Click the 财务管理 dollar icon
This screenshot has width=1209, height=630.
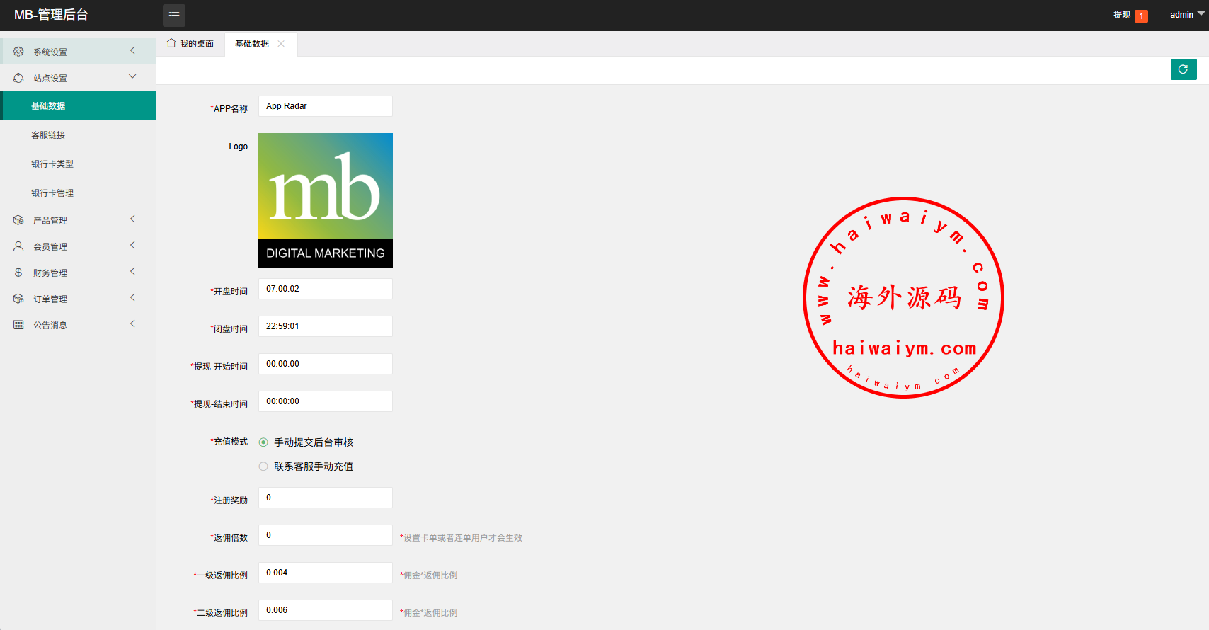[18, 273]
